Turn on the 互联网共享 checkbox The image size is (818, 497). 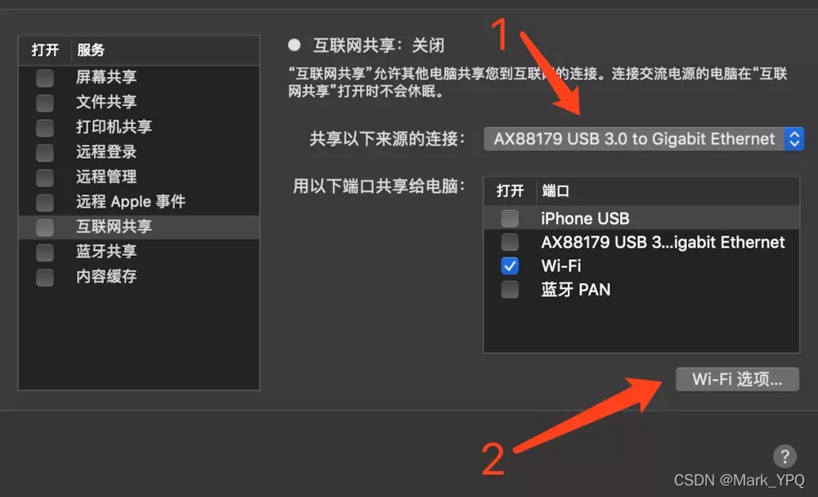point(45,227)
